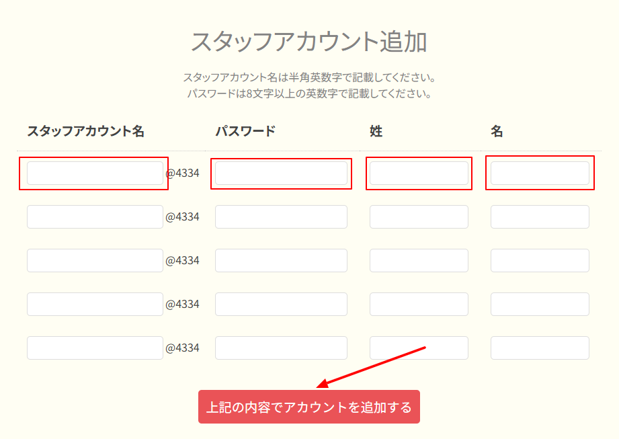Focus the third row staff account name input
This screenshot has width=619, height=439.
[x=95, y=261]
